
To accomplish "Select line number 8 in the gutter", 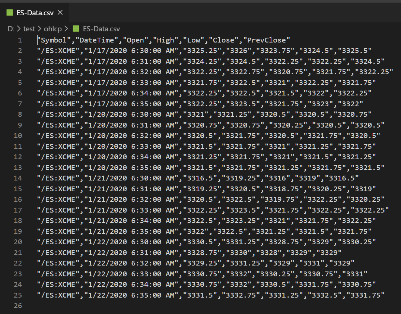I will 19,114.
